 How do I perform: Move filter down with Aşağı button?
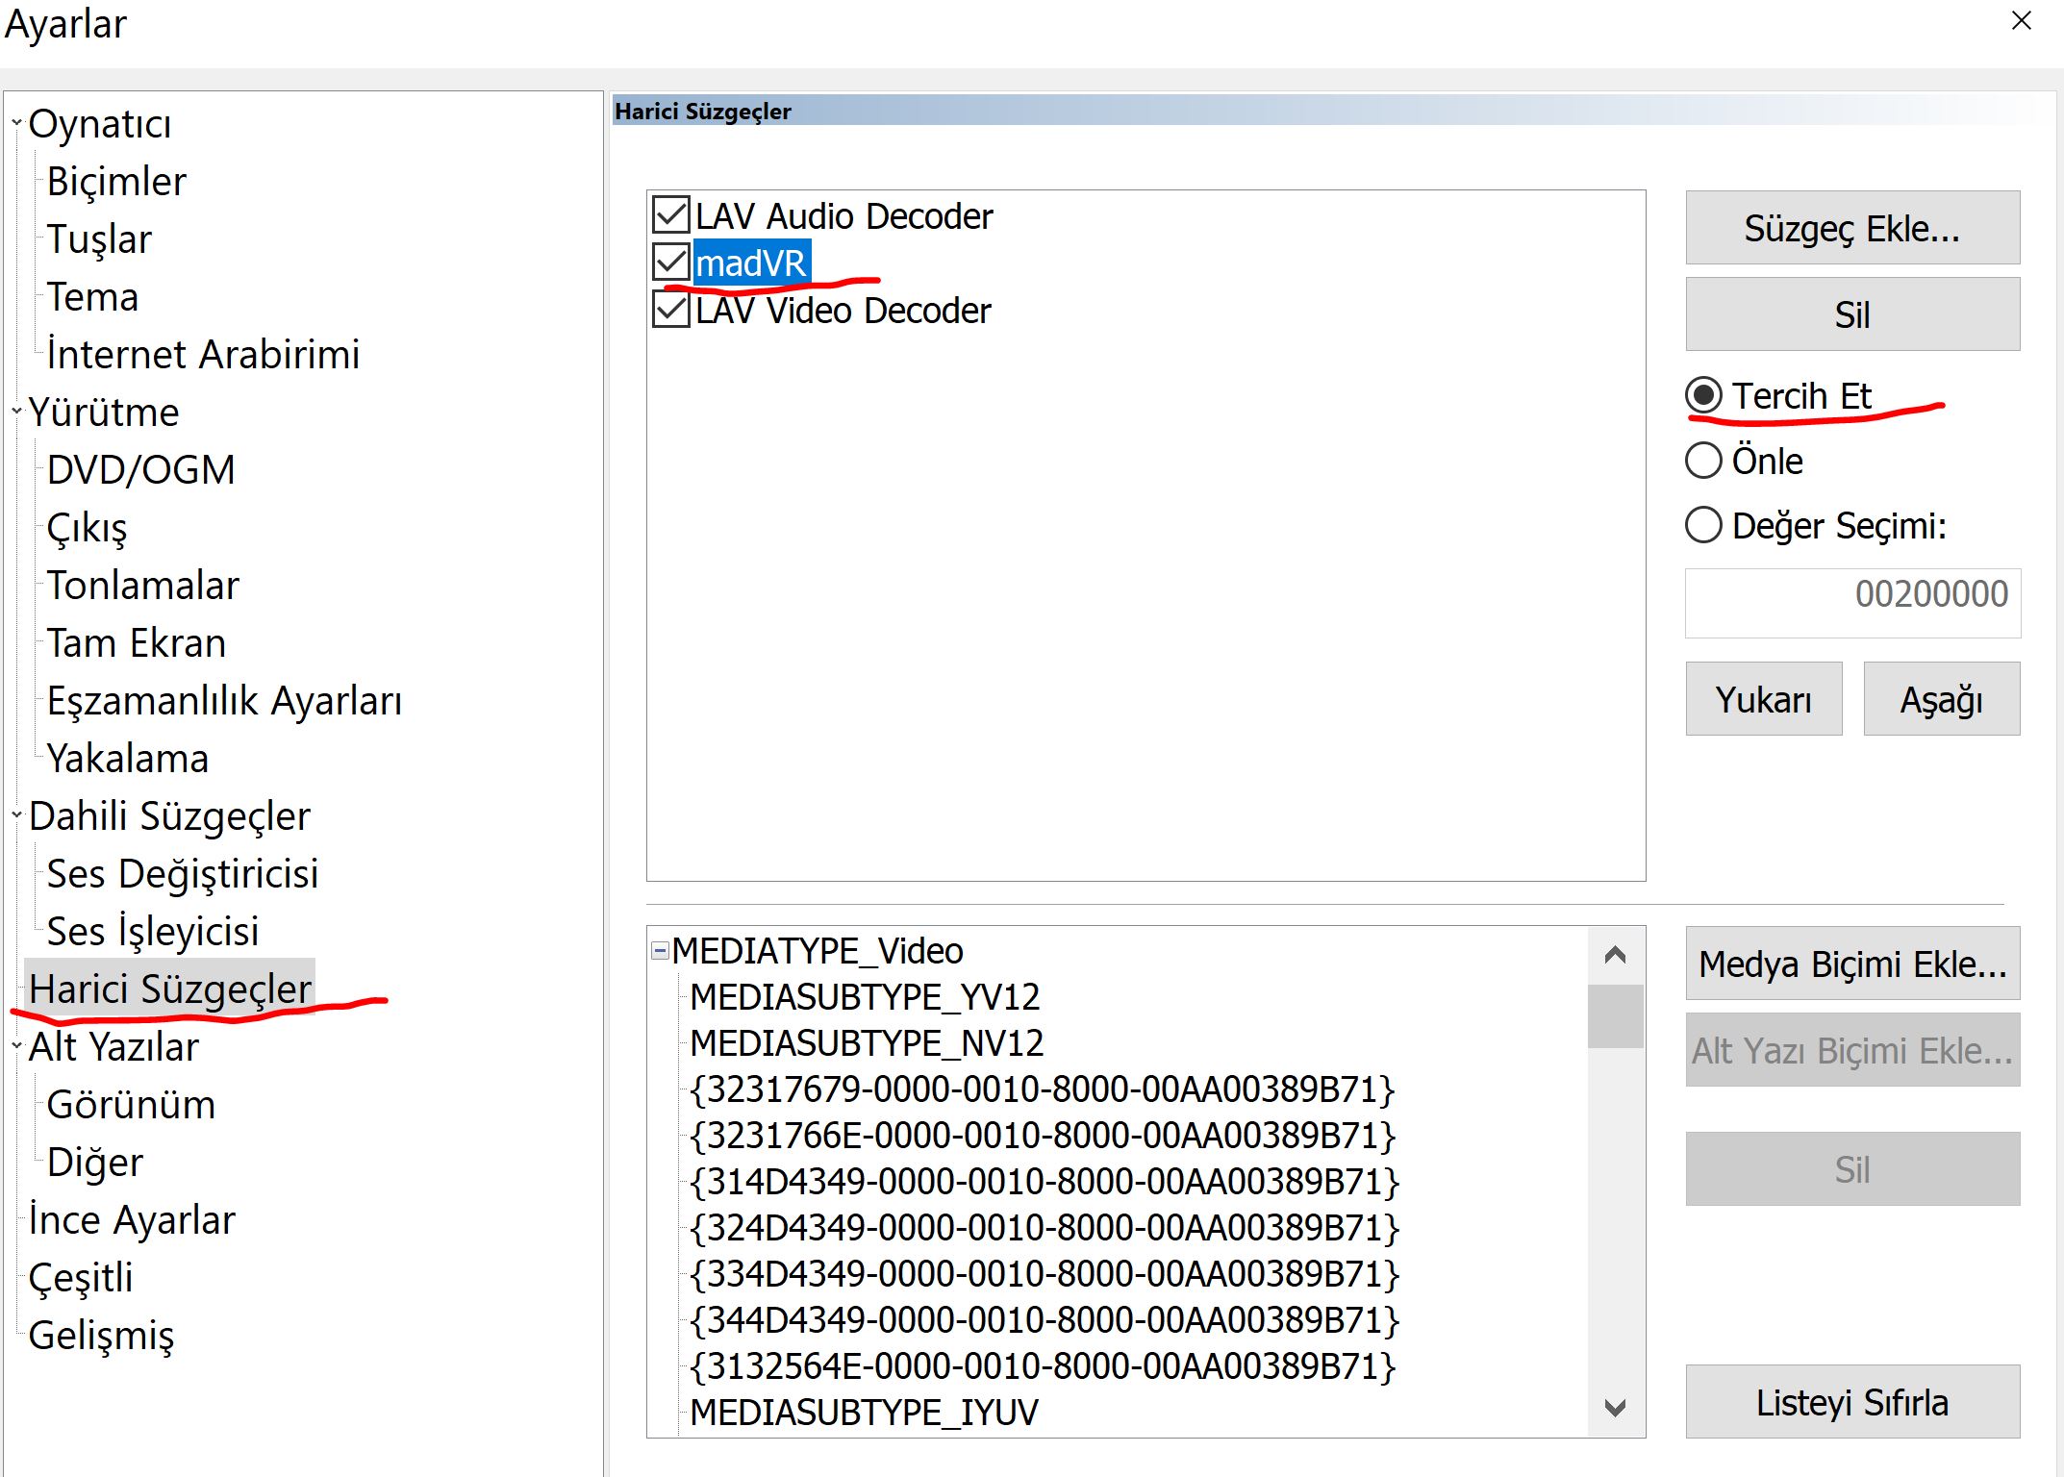click(x=1942, y=699)
